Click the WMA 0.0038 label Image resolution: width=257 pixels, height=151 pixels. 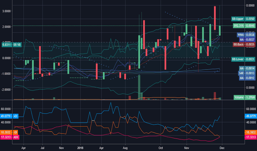(246, 35)
